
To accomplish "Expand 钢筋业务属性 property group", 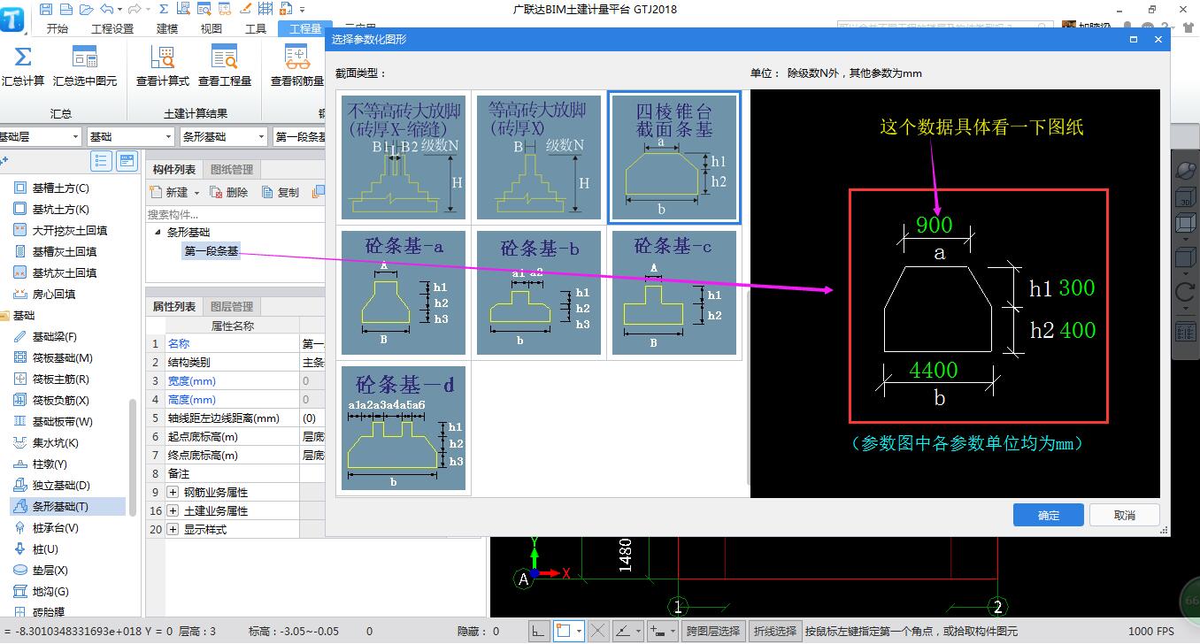I will pyautogui.click(x=173, y=492).
